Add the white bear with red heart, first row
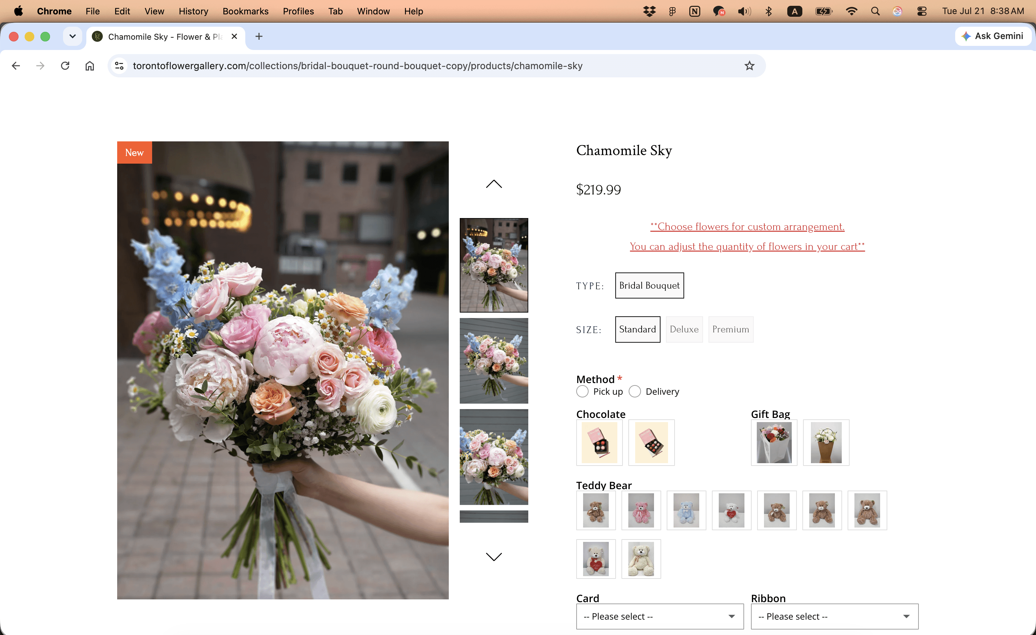Viewport: 1036px width, 635px height. click(731, 510)
